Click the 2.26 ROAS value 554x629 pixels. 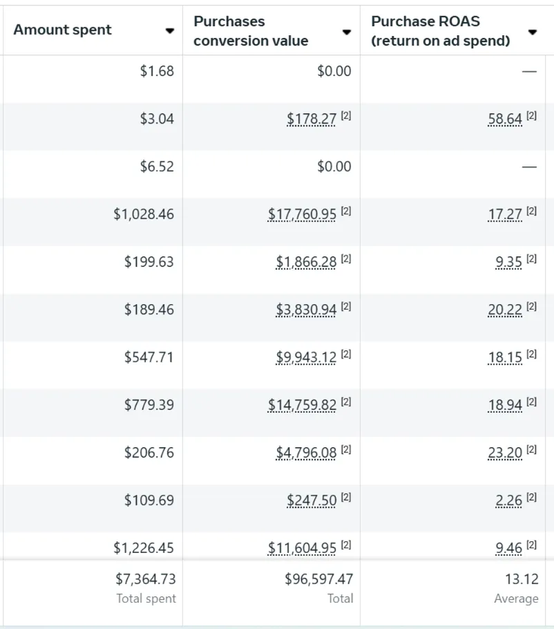508,501
